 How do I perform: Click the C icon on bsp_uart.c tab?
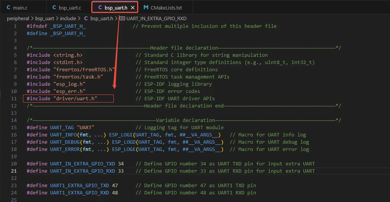point(54,8)
